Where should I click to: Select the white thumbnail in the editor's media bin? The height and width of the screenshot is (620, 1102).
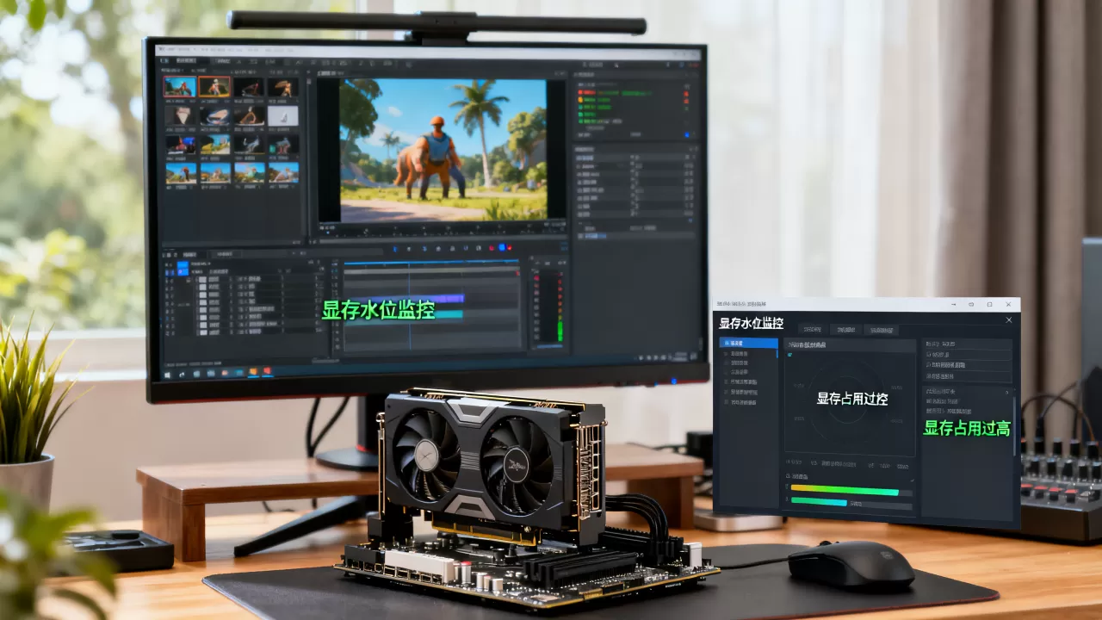pos(282,115)
